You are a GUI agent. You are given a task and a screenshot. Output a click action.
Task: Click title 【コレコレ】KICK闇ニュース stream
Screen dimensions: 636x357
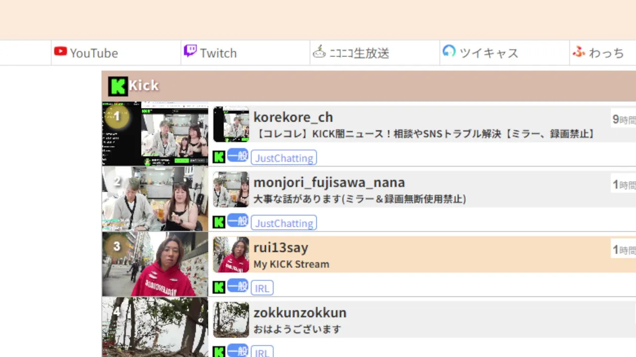[426, 134]
